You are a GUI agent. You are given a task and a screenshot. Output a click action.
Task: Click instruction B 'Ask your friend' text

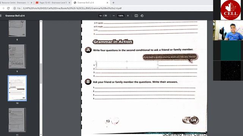(x=135, y=82)
